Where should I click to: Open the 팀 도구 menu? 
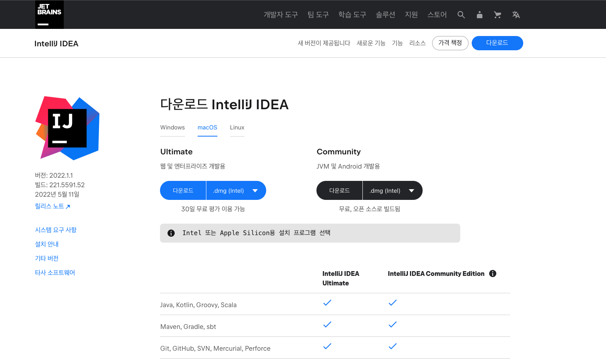point(318,15)
